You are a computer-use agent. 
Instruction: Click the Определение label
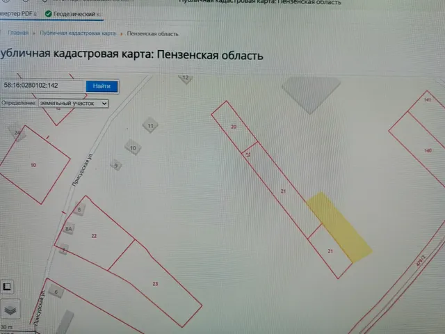tap(18, 103)
